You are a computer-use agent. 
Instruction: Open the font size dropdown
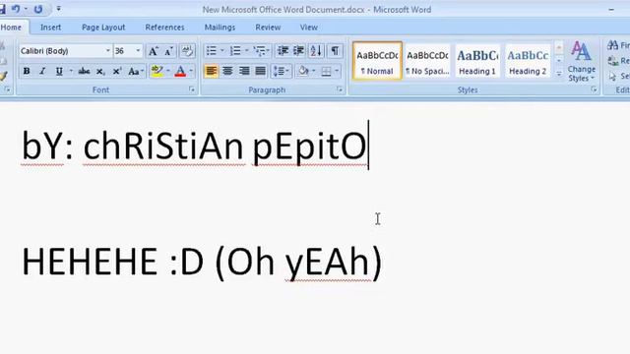click(x=138, y=51)
